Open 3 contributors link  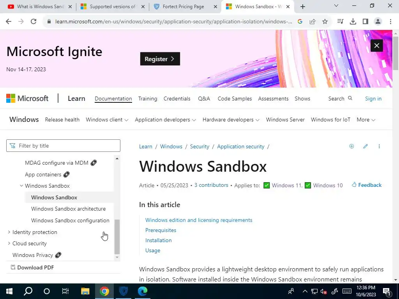coord(211,185)
